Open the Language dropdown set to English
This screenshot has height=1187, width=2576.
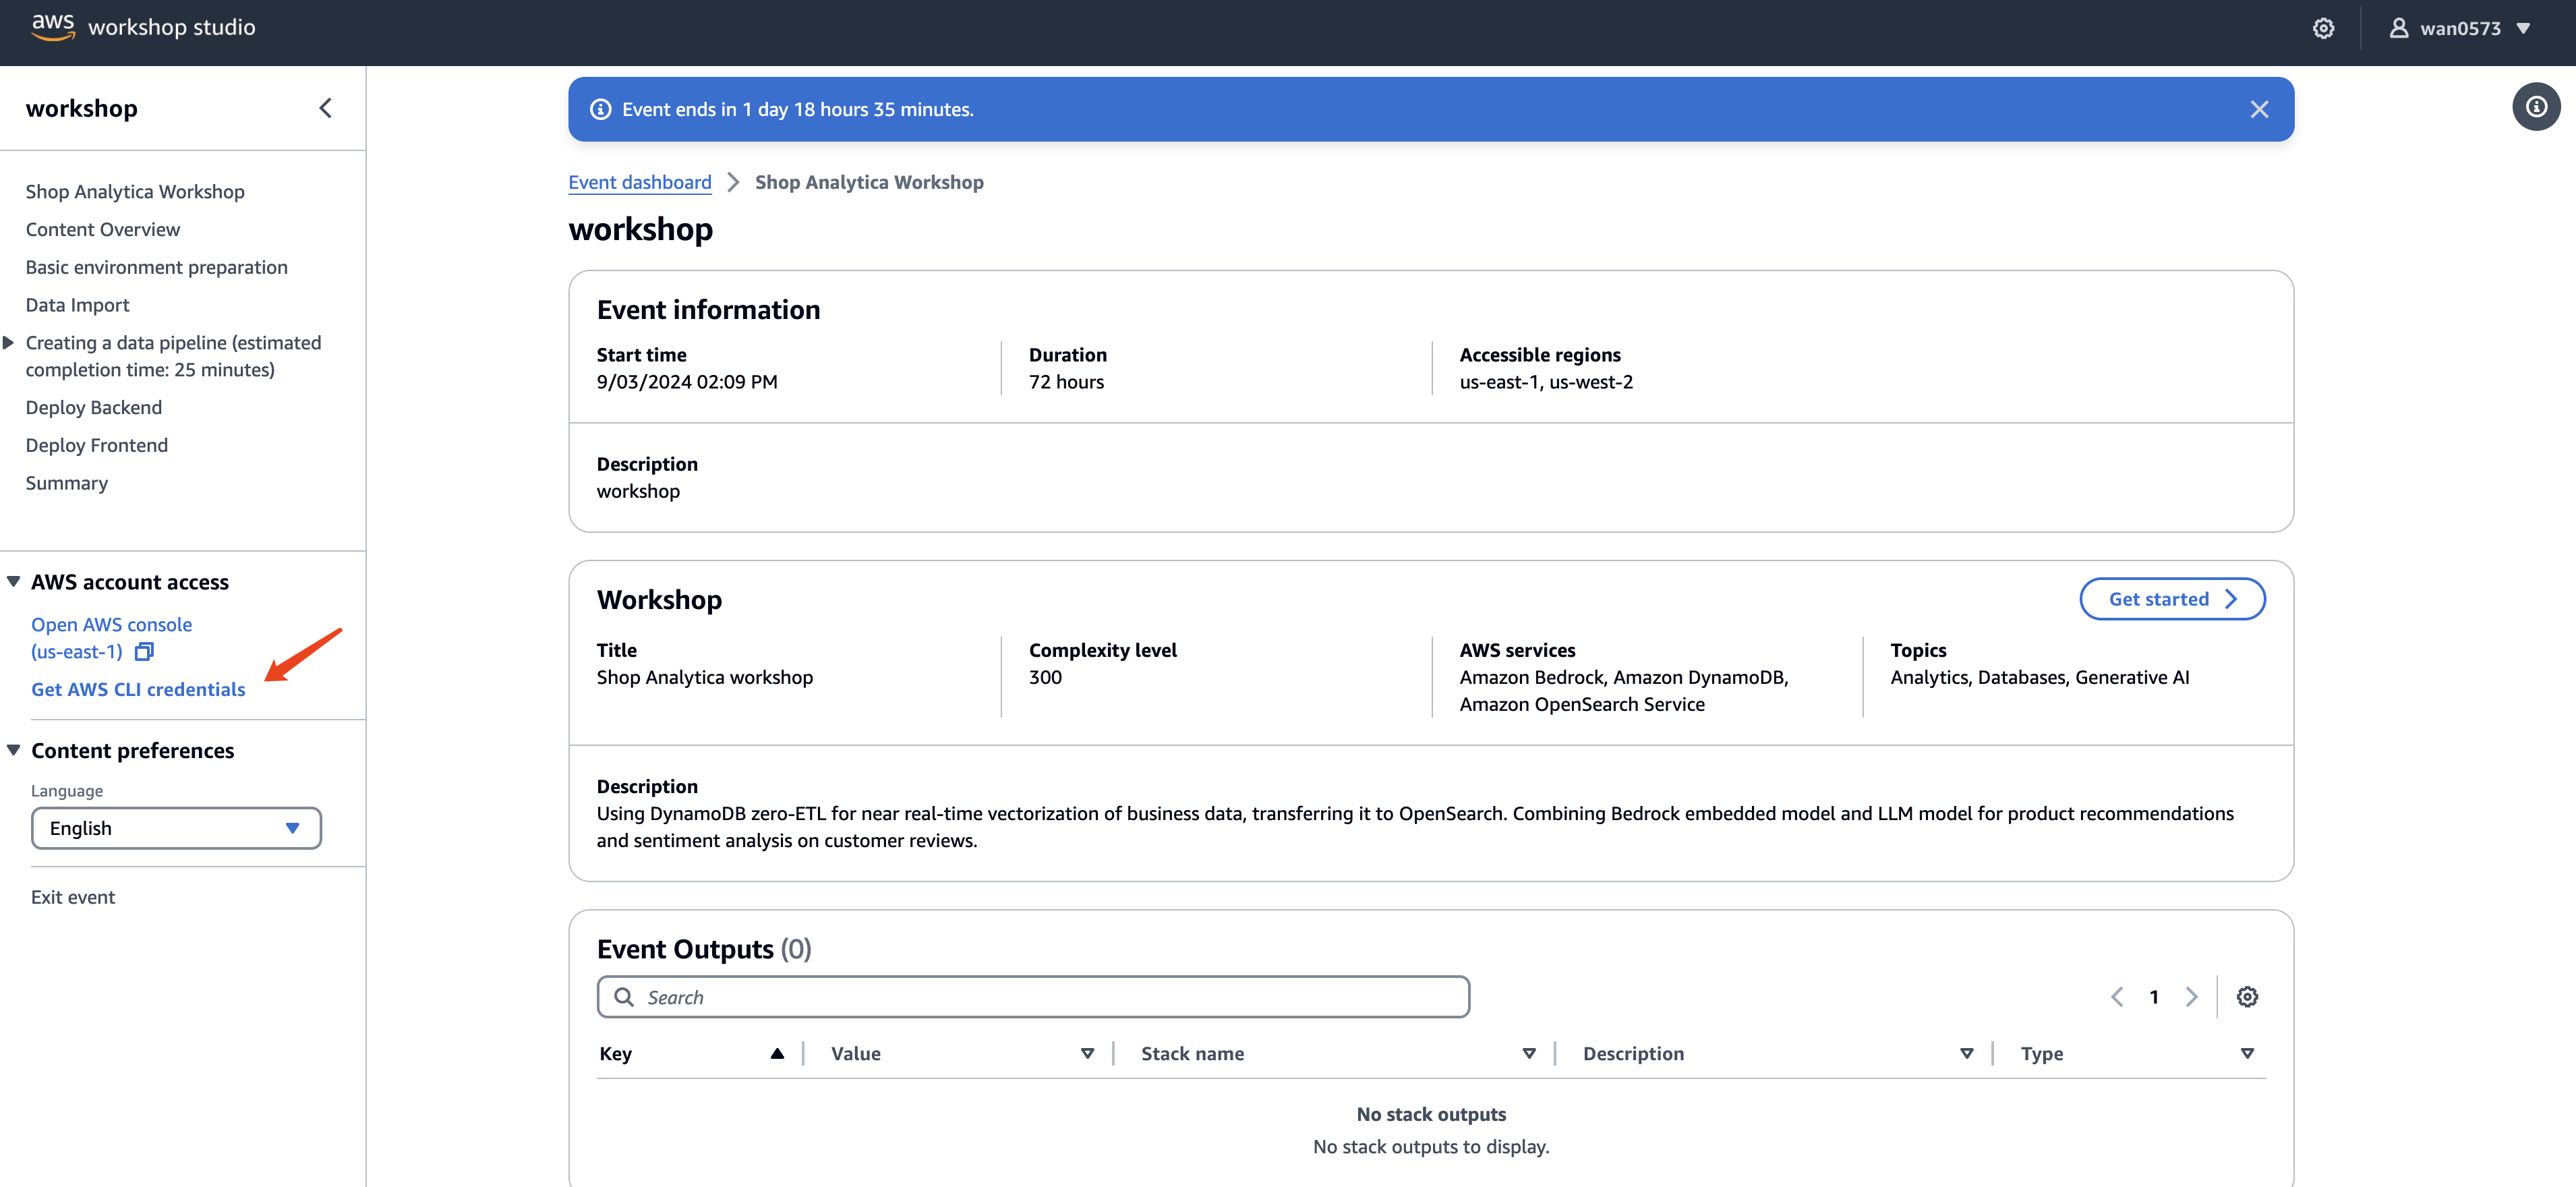(176, 828)
